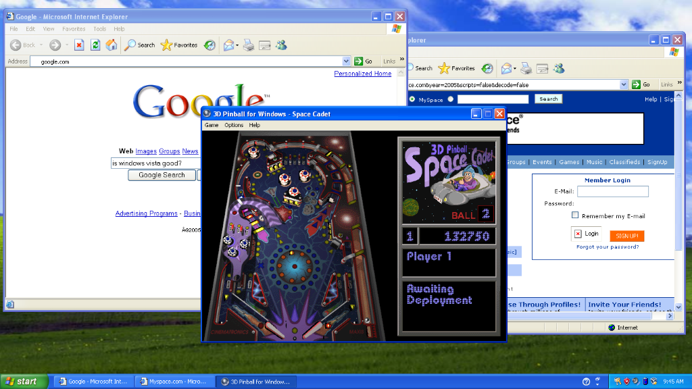
Task: Open Game menu in 3D Pinball
Action: 212,125
